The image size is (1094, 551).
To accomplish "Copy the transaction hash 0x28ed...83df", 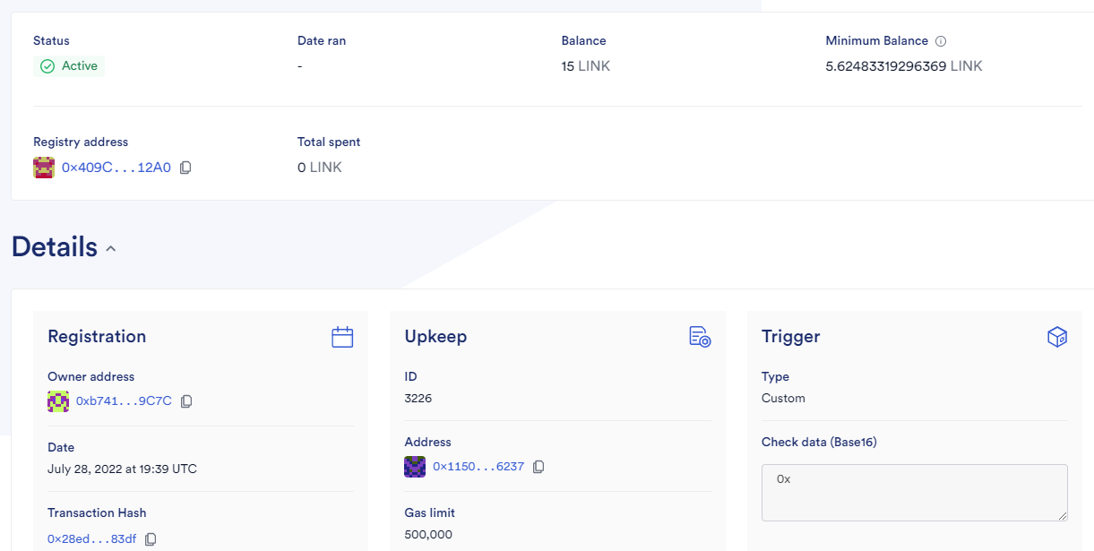I will pyautogui.click(x=151, y=539).
